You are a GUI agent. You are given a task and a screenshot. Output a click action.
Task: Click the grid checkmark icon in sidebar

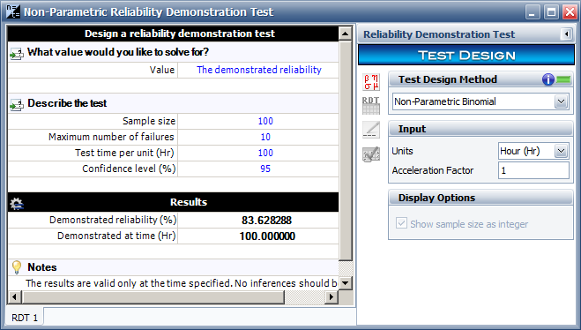tap(371, 154)
